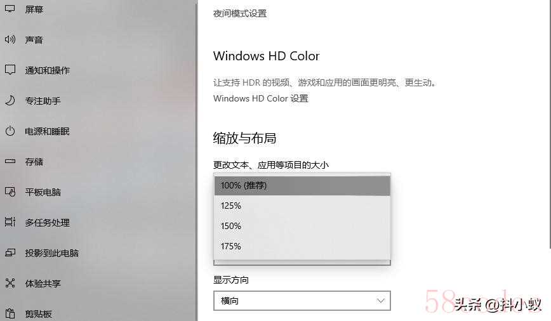Click the vertical scrollbar on right edge

coord(549,125)
